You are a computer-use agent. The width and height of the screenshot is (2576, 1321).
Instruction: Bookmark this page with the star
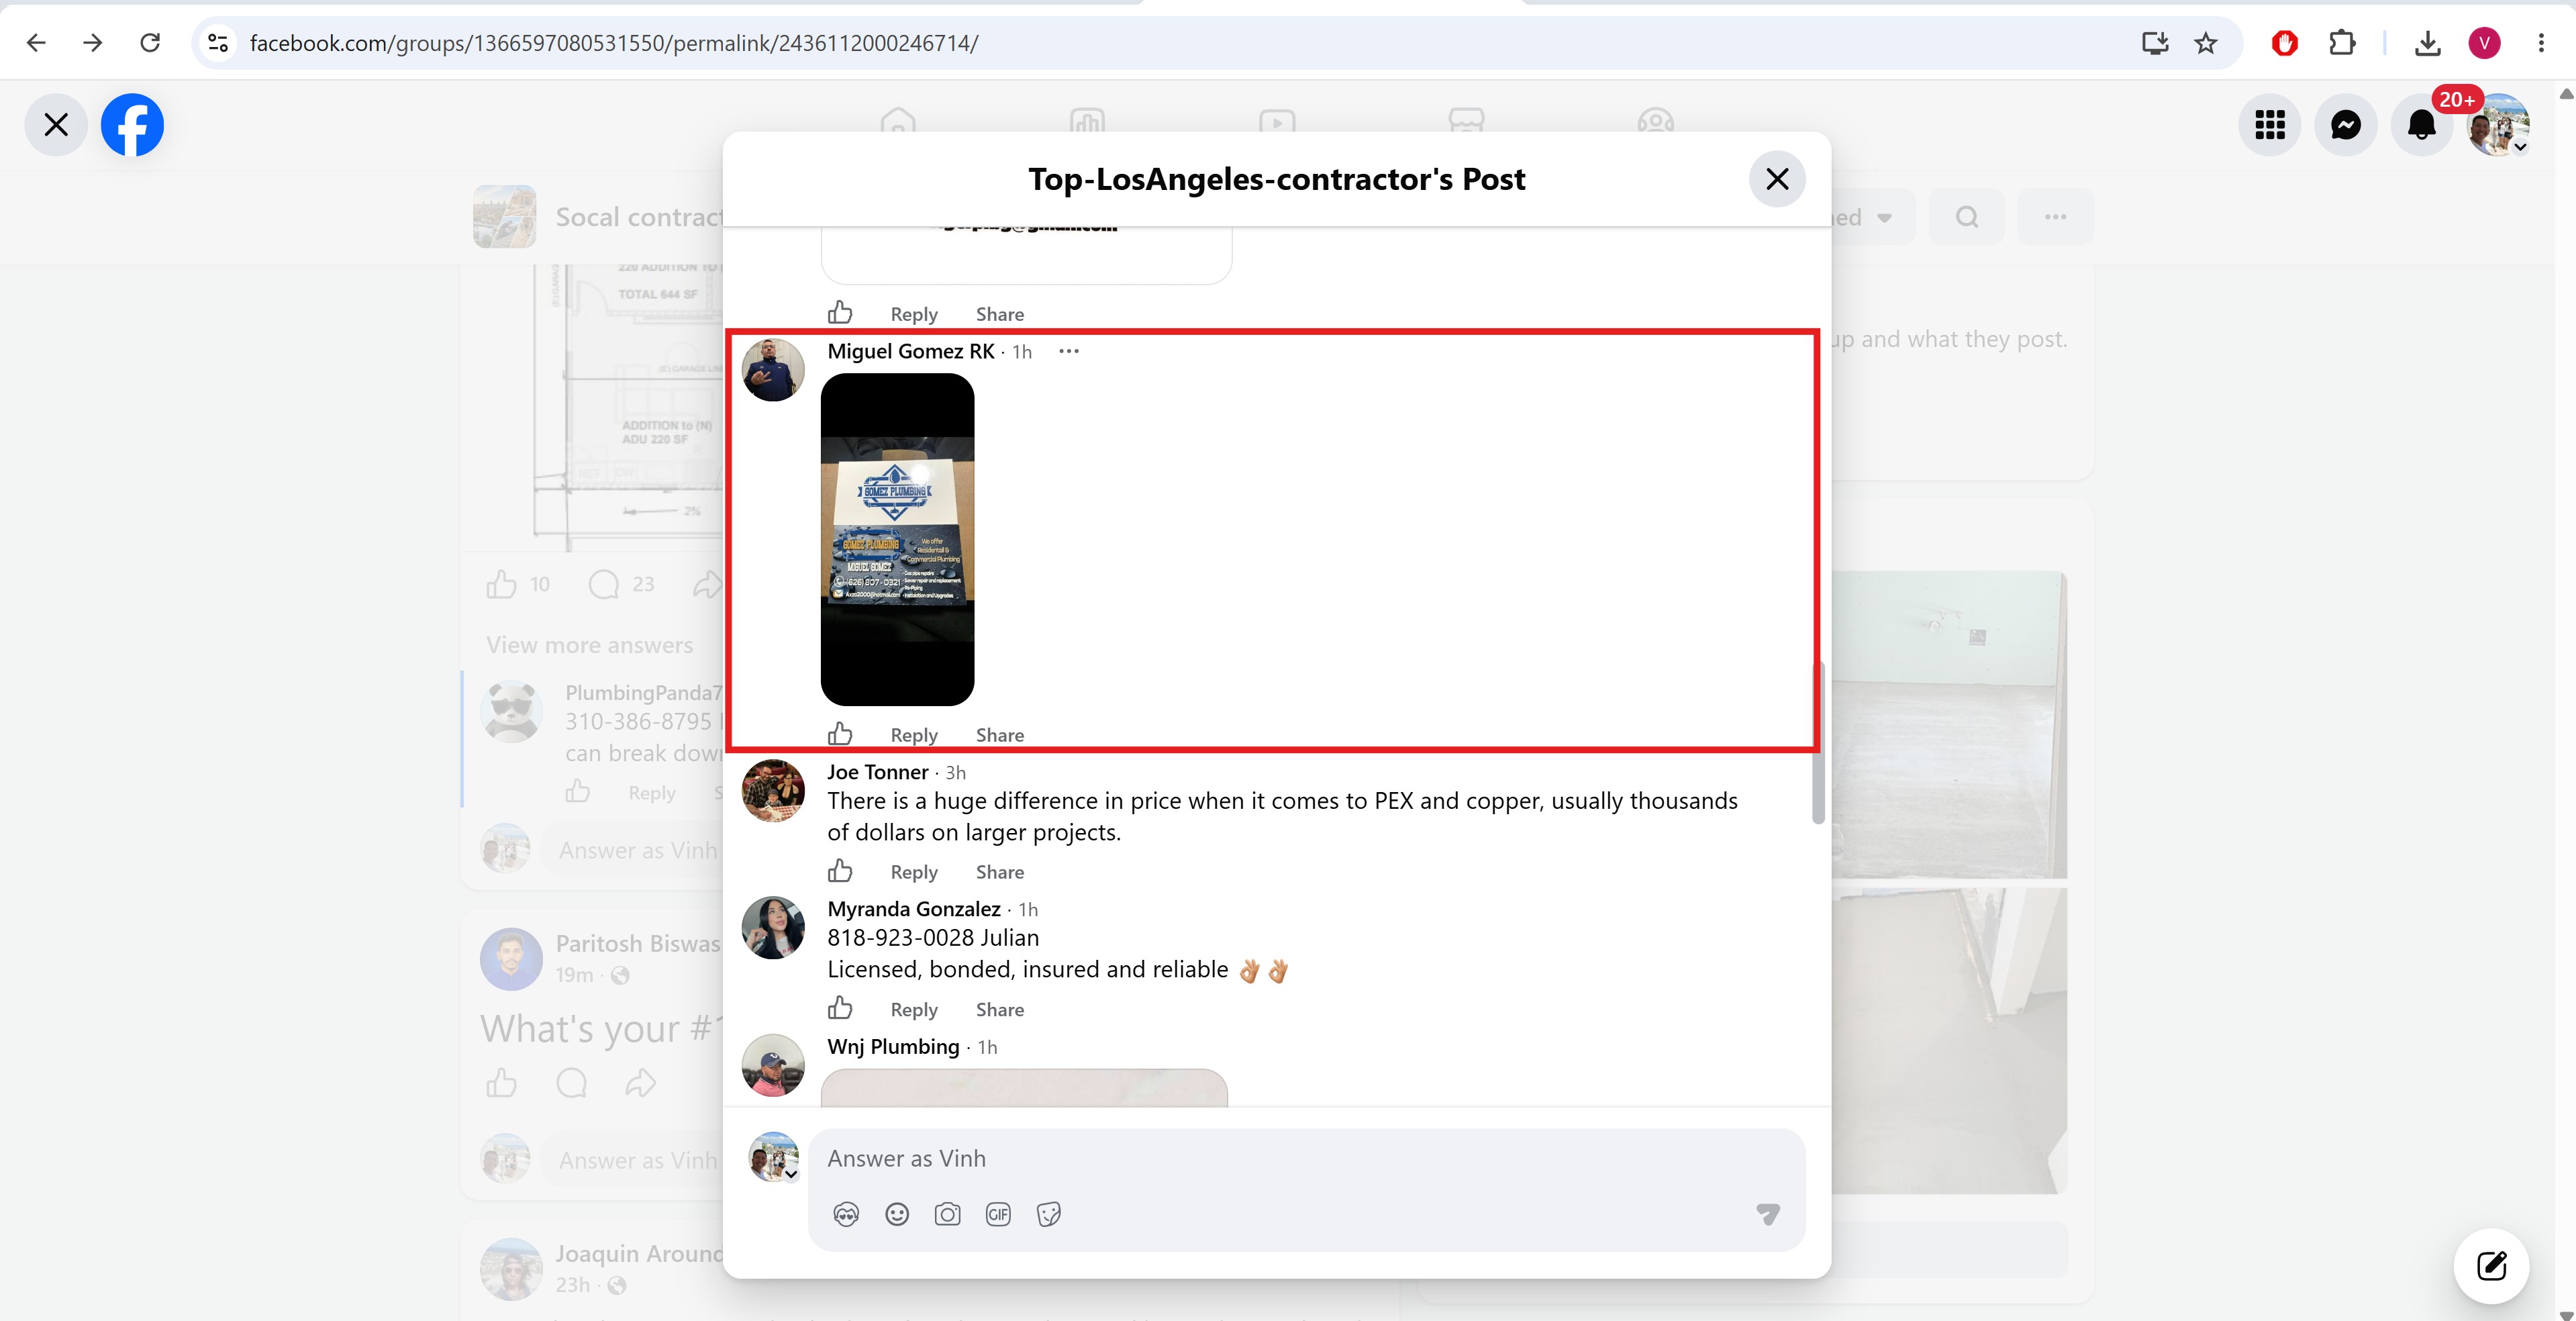pos(2206,43)
